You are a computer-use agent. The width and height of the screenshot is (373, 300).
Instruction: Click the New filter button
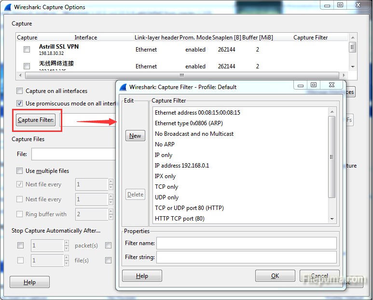click(x=135, y=136)
